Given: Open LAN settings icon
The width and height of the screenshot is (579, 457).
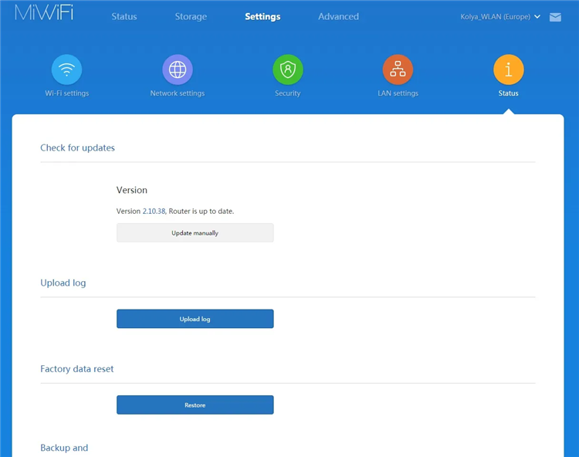Looking at the screenshot, I should [x=398, y=69].
